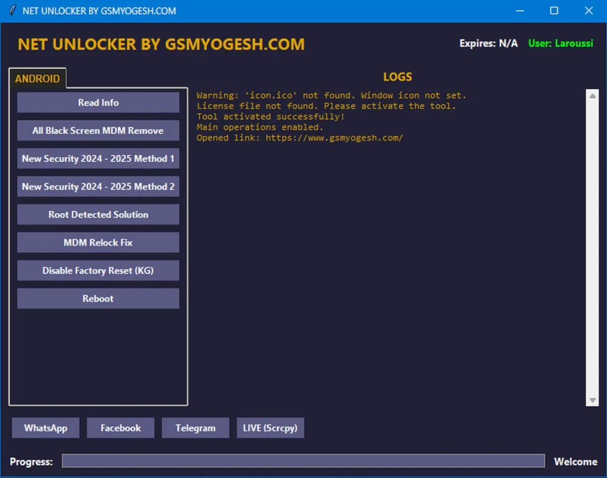Click the logs scrollbar up arrow
Viewport: 607px width, 478px height.
pos(592,96)
